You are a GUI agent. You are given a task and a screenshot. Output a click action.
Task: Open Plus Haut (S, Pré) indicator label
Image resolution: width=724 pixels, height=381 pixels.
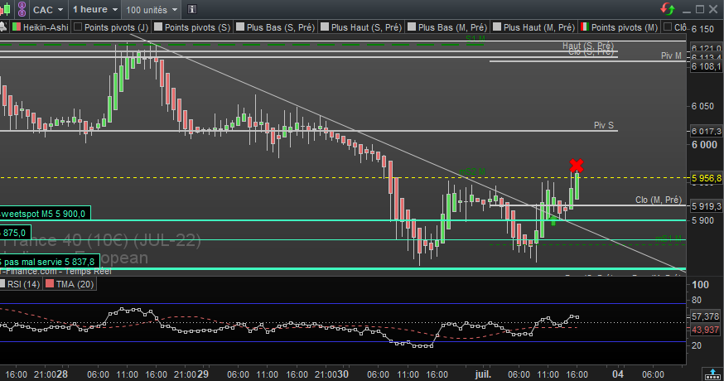point(367,27)
